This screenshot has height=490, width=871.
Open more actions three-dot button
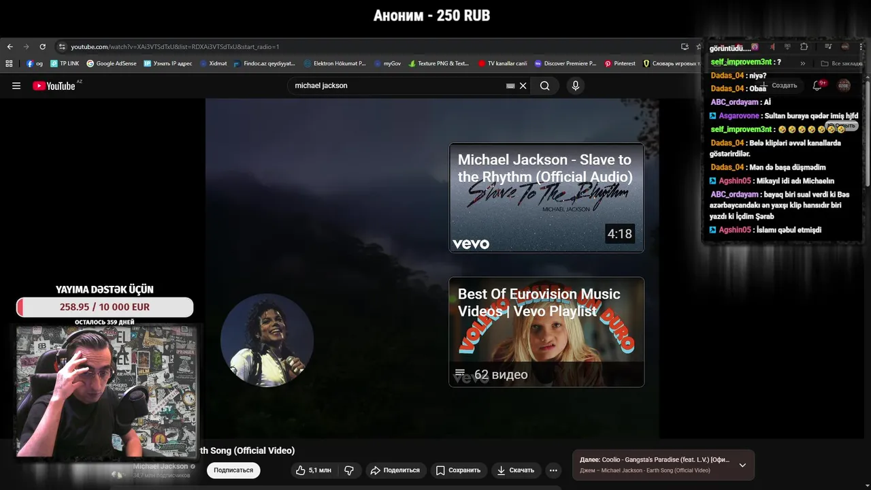point(553,470)
